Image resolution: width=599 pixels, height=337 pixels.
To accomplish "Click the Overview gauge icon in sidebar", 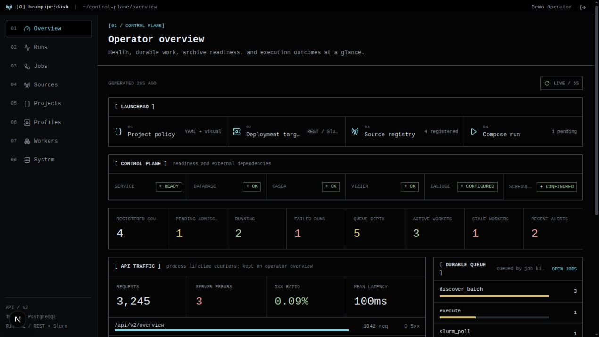I will pos(27,29).
